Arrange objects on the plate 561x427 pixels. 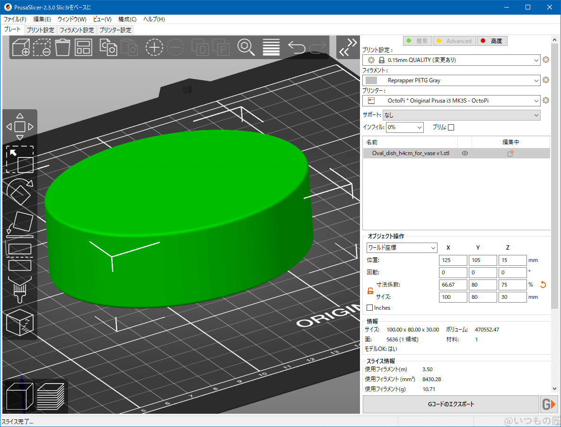pos(83,47)
